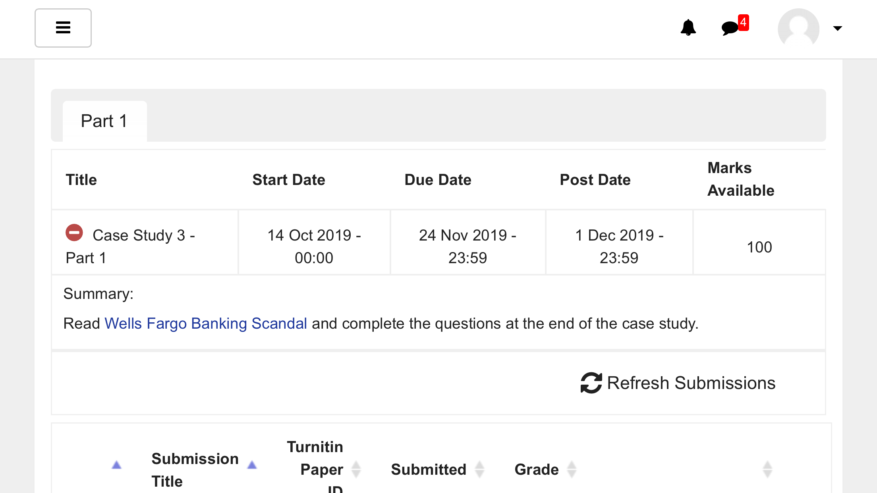Click the Grade column header text
The width and height of the screenshot is (877, 493).
(x=537, y=470)
